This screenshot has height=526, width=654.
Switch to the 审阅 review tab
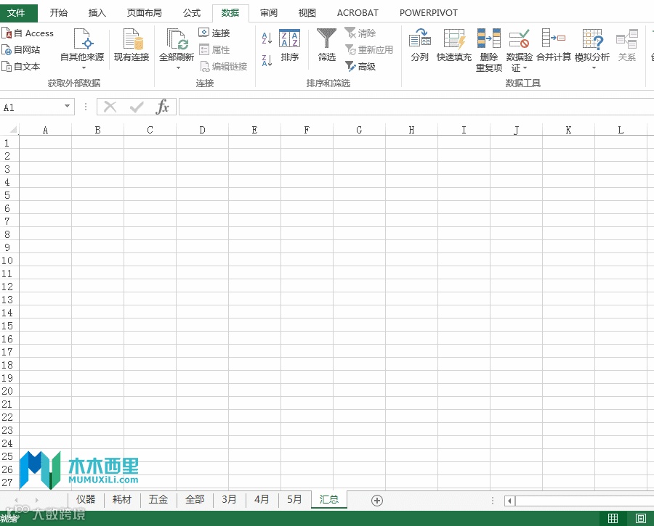(269, 13)
